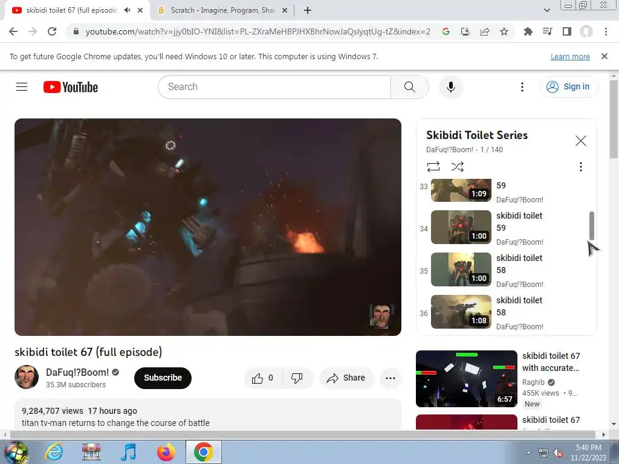Dismiss Chrome update notification bar
The image size is (619, 464).
604,56
